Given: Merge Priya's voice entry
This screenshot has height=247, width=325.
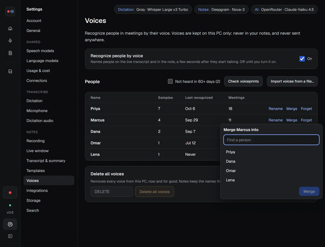Looking at the screenshot, I should tap(292, 109).
